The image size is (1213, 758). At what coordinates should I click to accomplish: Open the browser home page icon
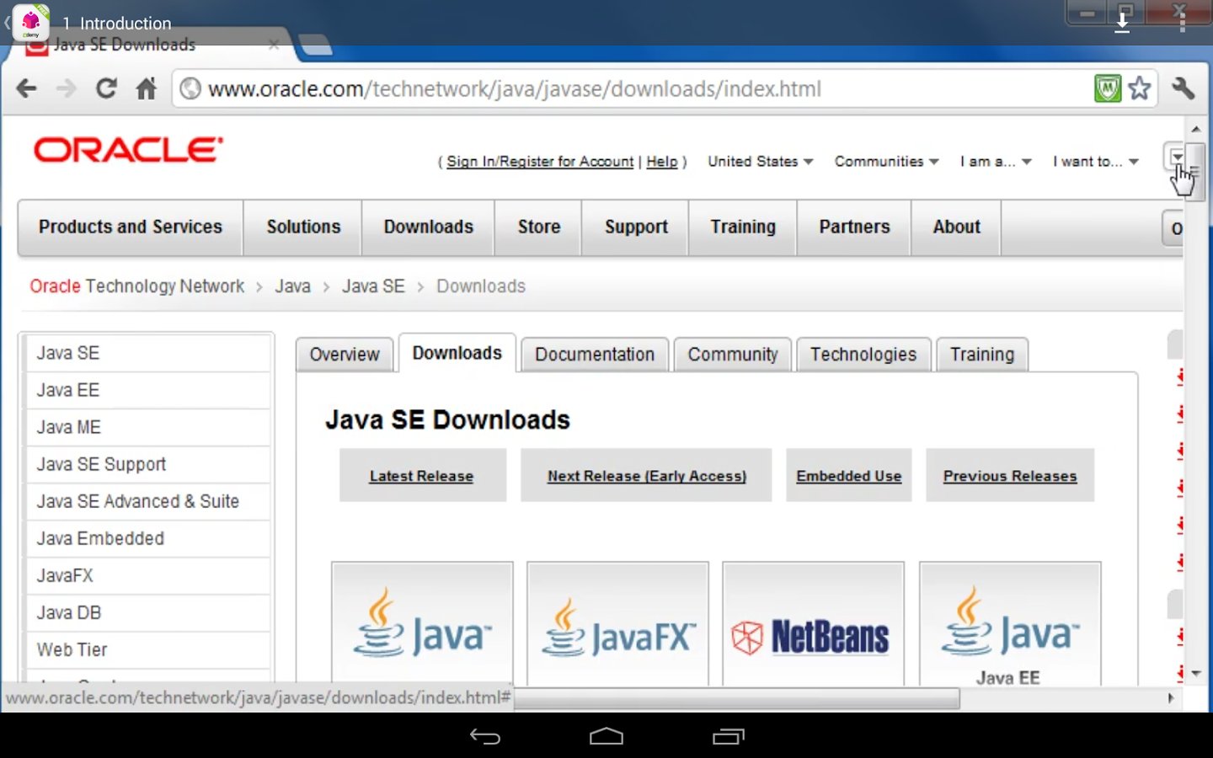pos(147,88)
